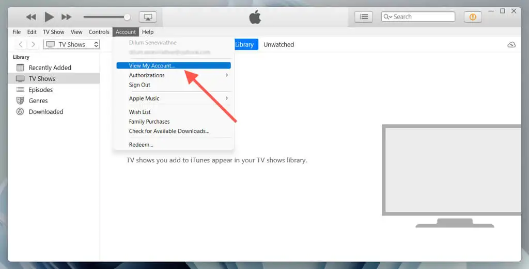The height and width of the screenshot is (269, 529).
Task: Click the orange alert notification icon
Action: point(473,17)
